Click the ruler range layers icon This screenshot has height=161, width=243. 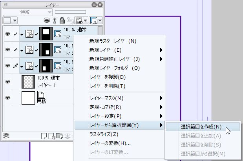(93, 20)
